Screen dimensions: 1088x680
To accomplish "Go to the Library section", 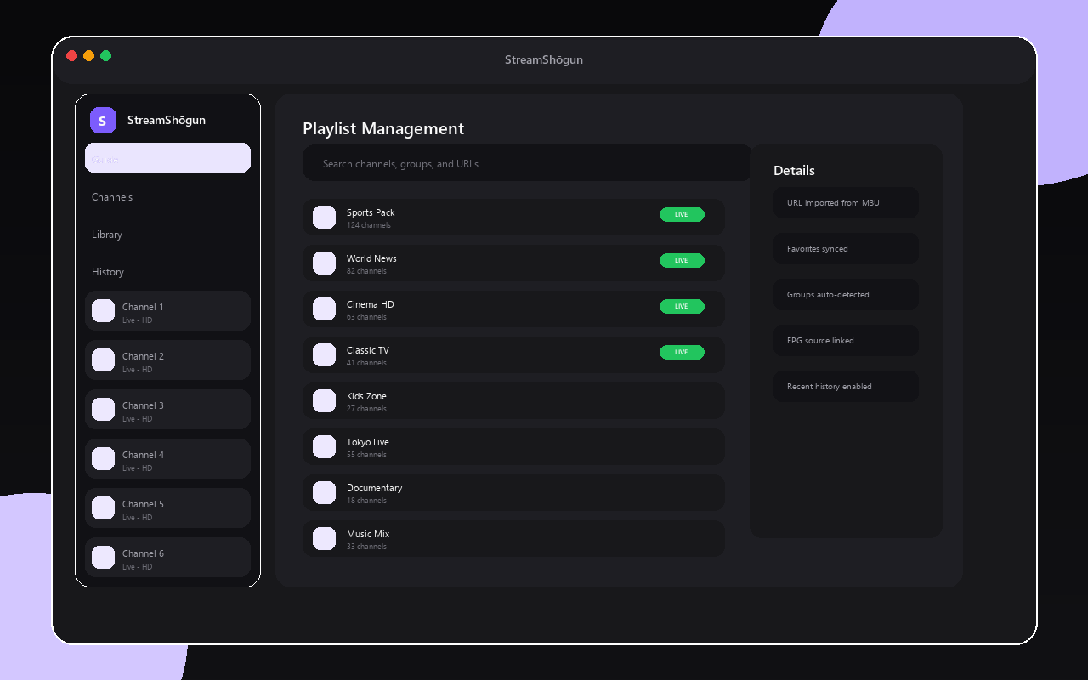I will 107,235.
